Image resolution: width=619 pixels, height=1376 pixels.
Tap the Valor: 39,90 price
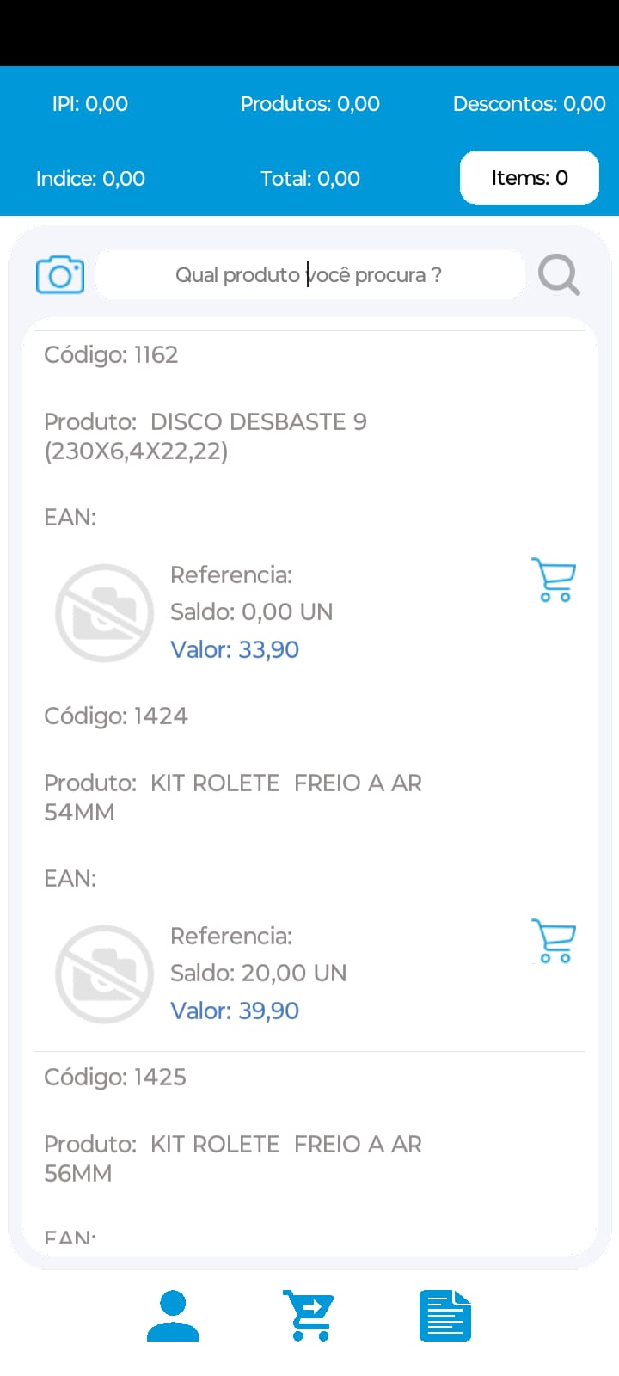click(235, 1010)
